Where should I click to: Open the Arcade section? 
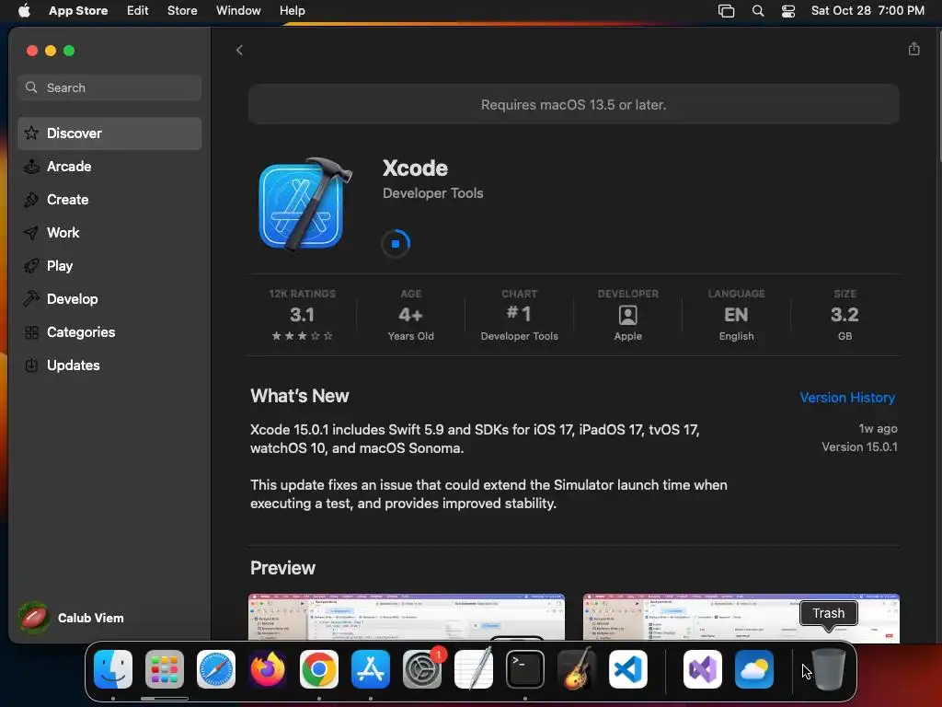[109, 167]
